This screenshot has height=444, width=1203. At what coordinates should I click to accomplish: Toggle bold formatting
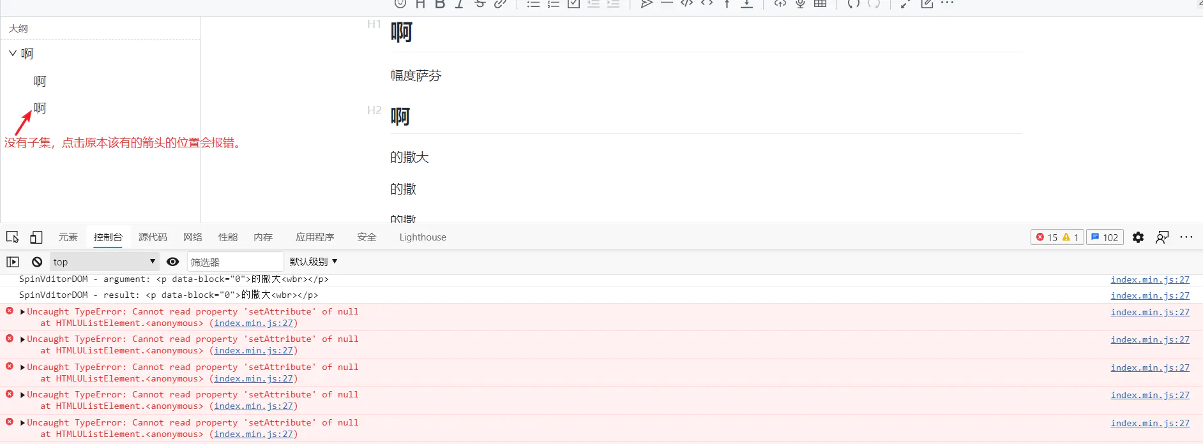pyautogui.click(x=440, y=3)
